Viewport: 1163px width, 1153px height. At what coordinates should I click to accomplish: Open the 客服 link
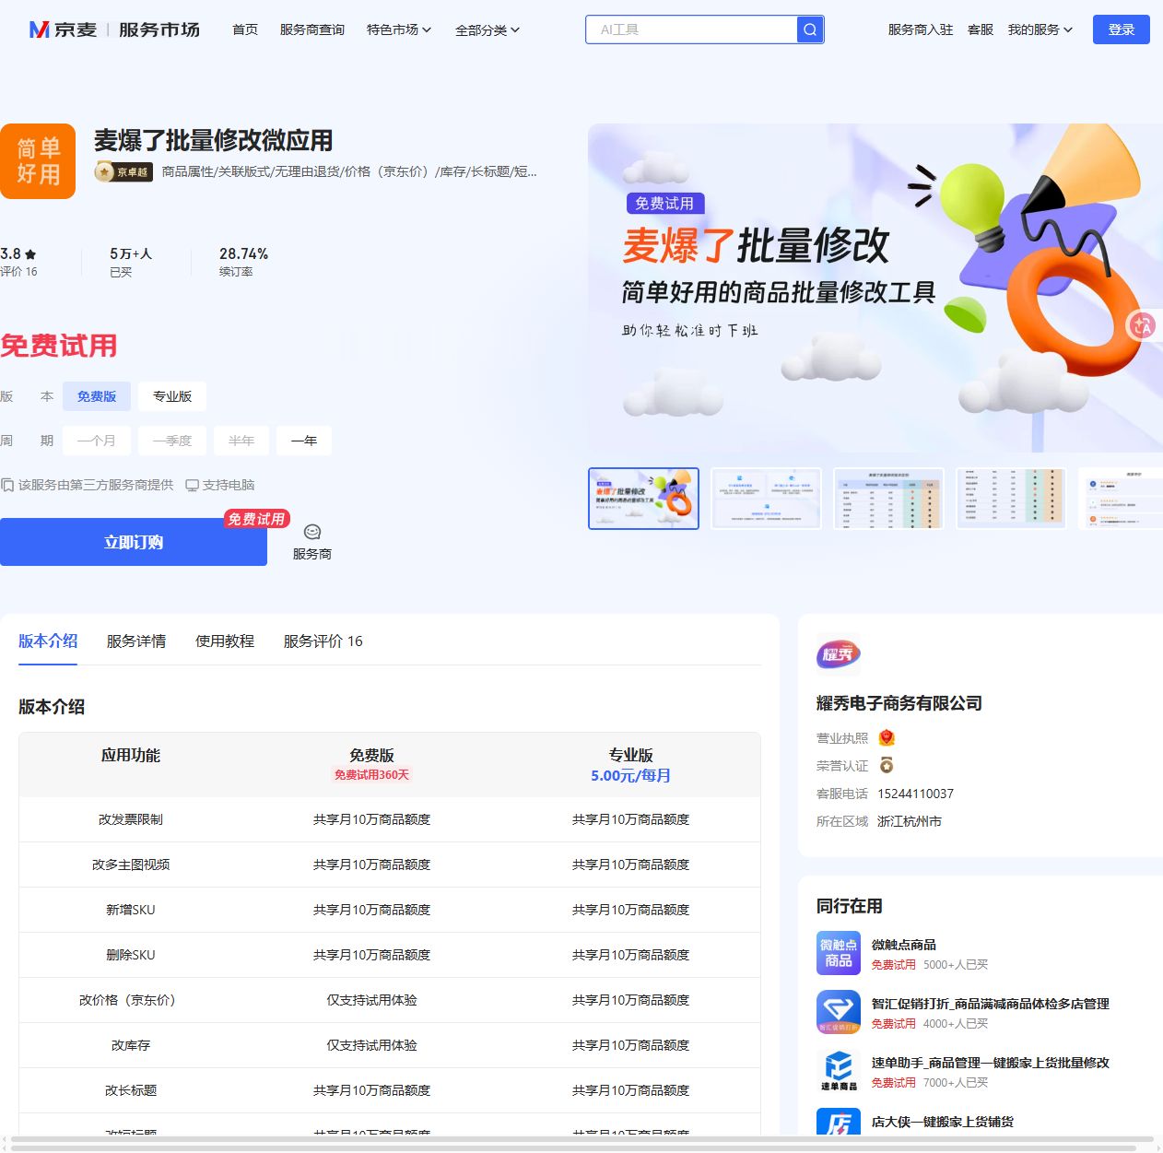[981, 29]
